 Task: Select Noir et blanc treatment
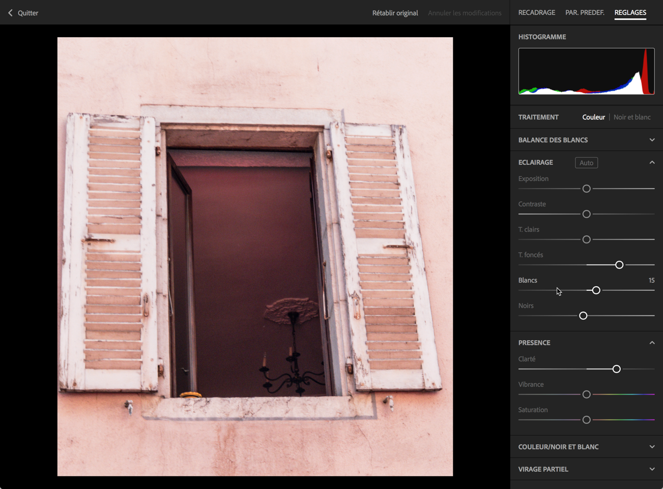[x=631, y=117]
